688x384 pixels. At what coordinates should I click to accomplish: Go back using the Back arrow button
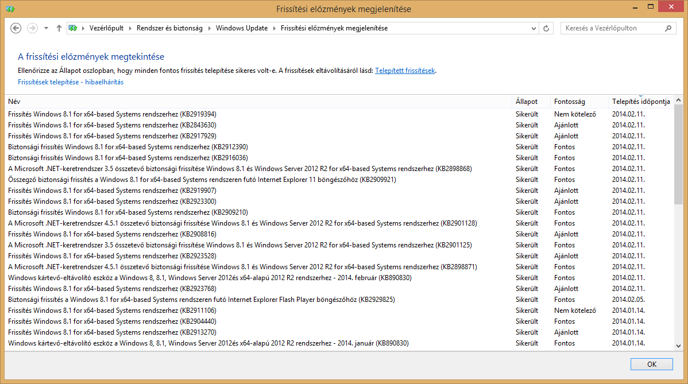click(x=16, y=28)
